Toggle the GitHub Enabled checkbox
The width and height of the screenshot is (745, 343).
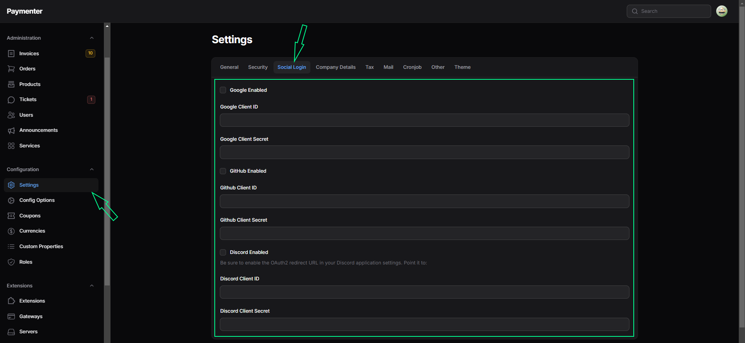[x=223, y=171]
